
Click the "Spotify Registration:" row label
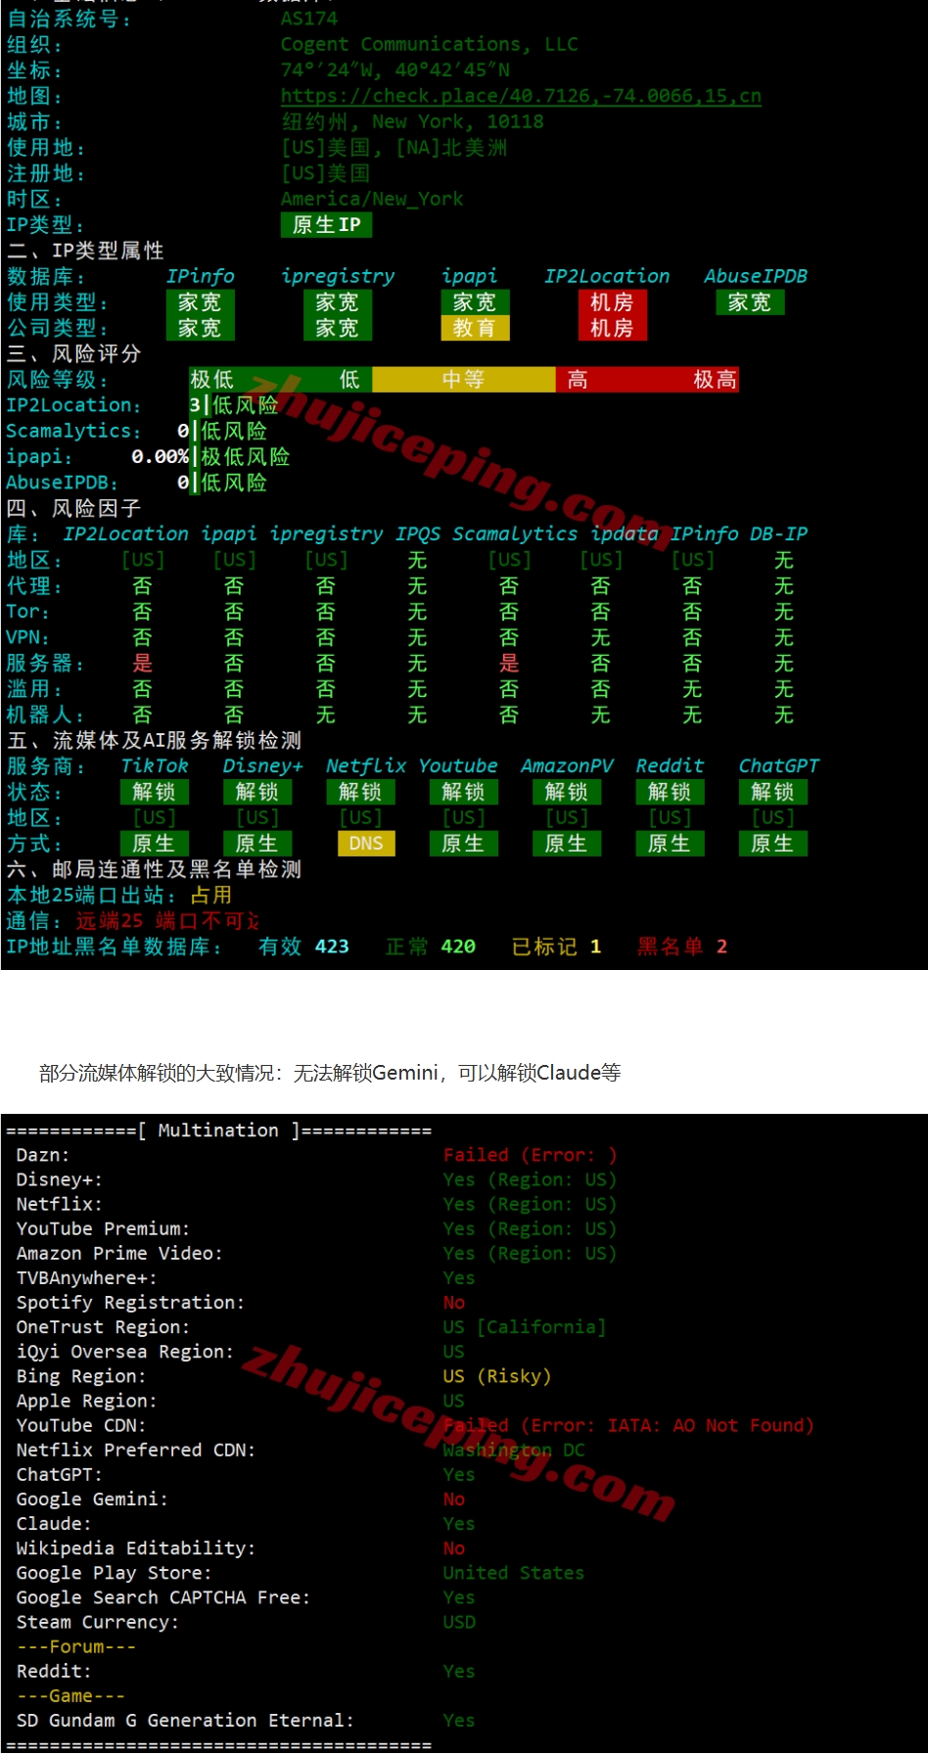point(130,1303)
